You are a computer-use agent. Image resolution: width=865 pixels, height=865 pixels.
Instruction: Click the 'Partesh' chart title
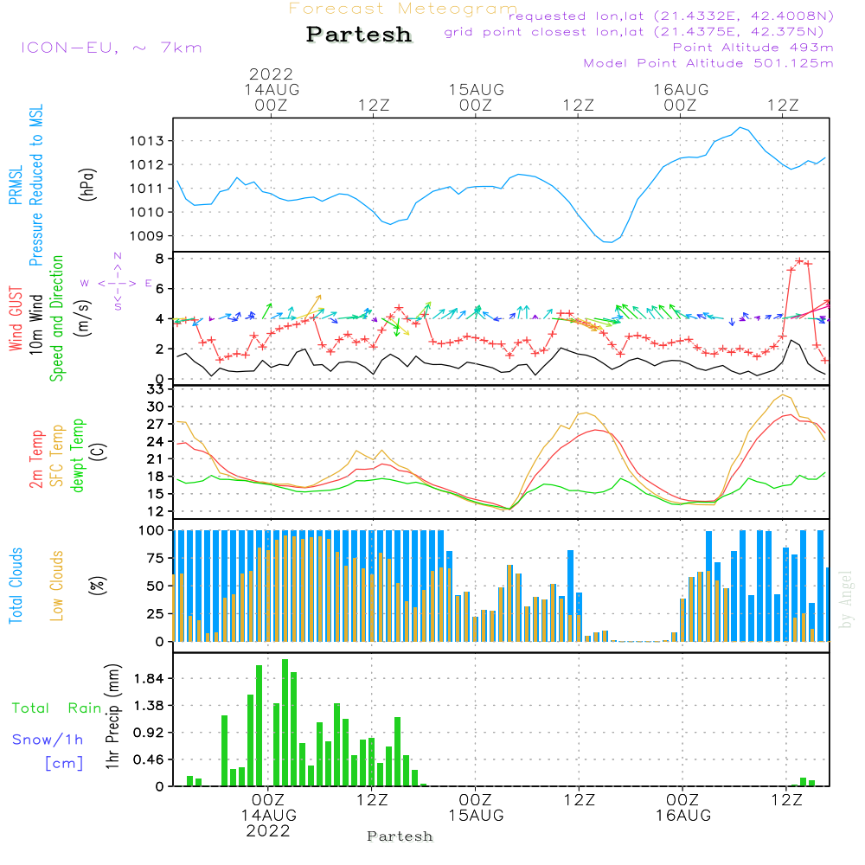[359, 35]
